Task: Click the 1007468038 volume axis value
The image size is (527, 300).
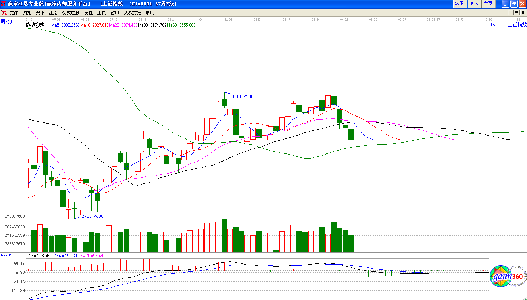Action: pos(14,227)
